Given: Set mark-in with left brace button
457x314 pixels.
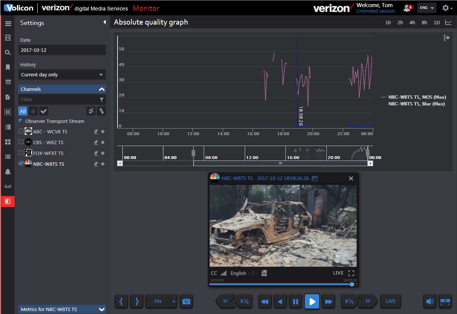Looking at the screenshot, I should click(x=121, y=301).
